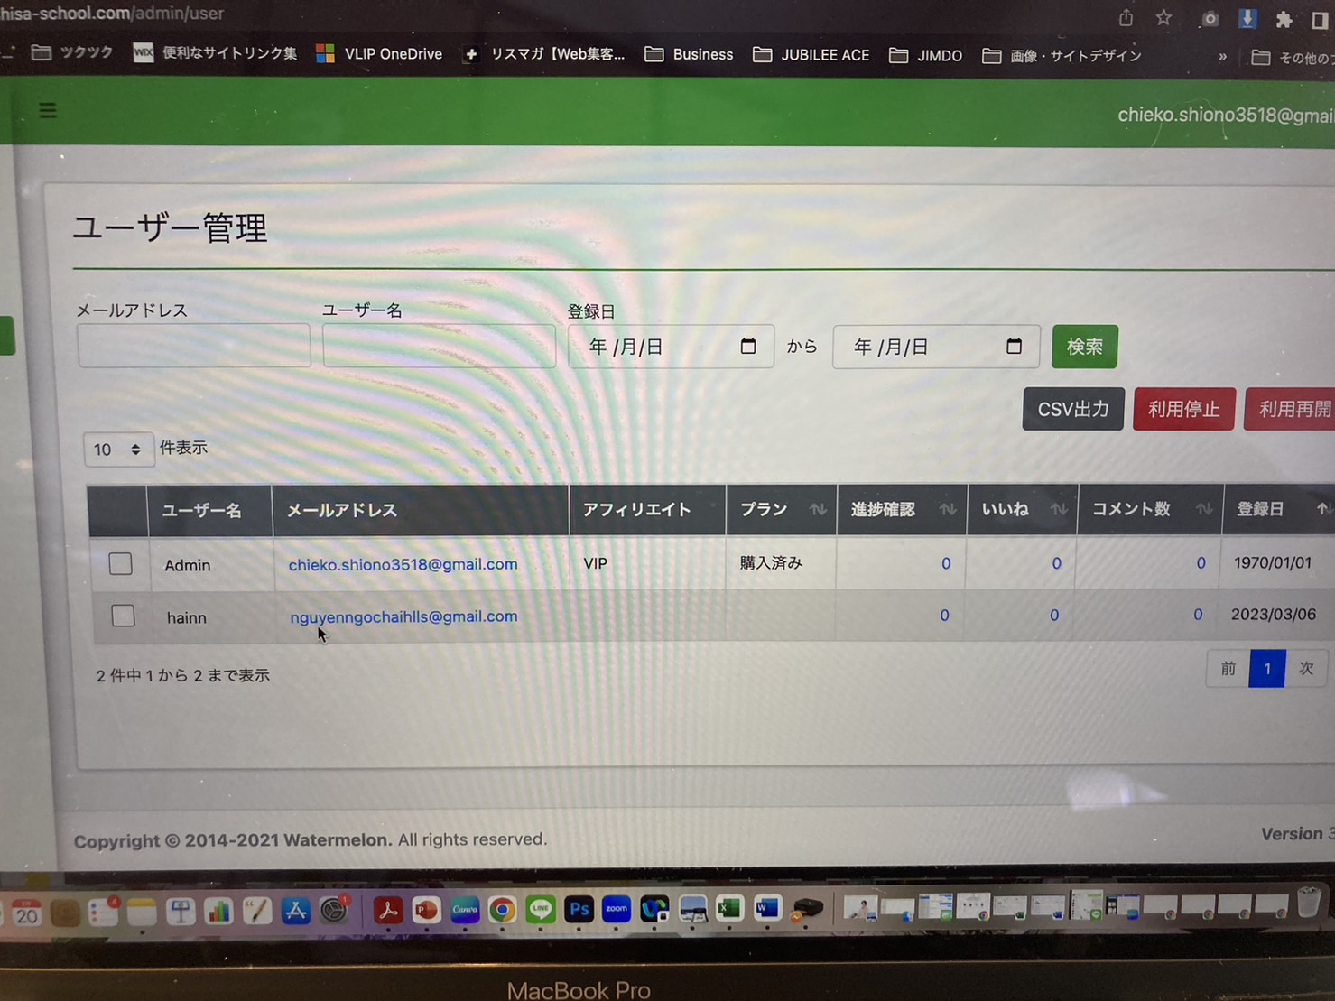Launch Canva from the Dock
This screenshot has width=1335, height=1001.
[x=465, y=909]
